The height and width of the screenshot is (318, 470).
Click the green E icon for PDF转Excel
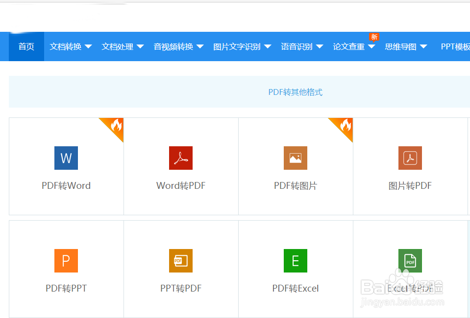[x=296, y=261]
